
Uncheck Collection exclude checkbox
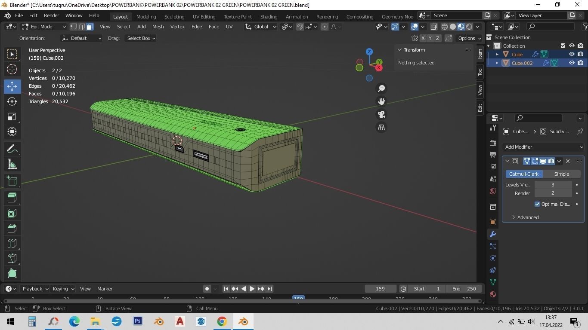(x=563, y=46)
